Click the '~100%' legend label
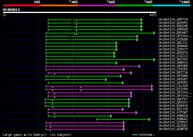Screen dimensions: 193x137 click(185, 2)
